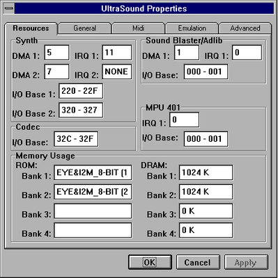The height and width of the screenshot is (278, 278).
Task: Click the Sound Blaster/Adlib group label
Action: click(184, 40)
